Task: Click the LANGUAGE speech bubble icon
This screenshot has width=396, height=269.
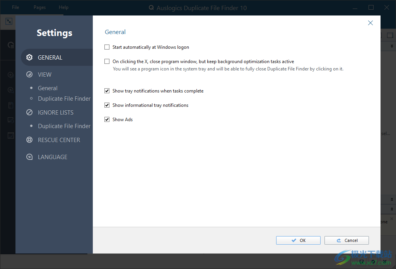Action: pos(29,157)
